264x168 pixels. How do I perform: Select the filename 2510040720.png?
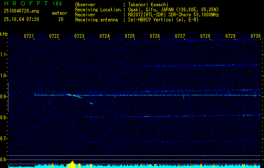21,11
